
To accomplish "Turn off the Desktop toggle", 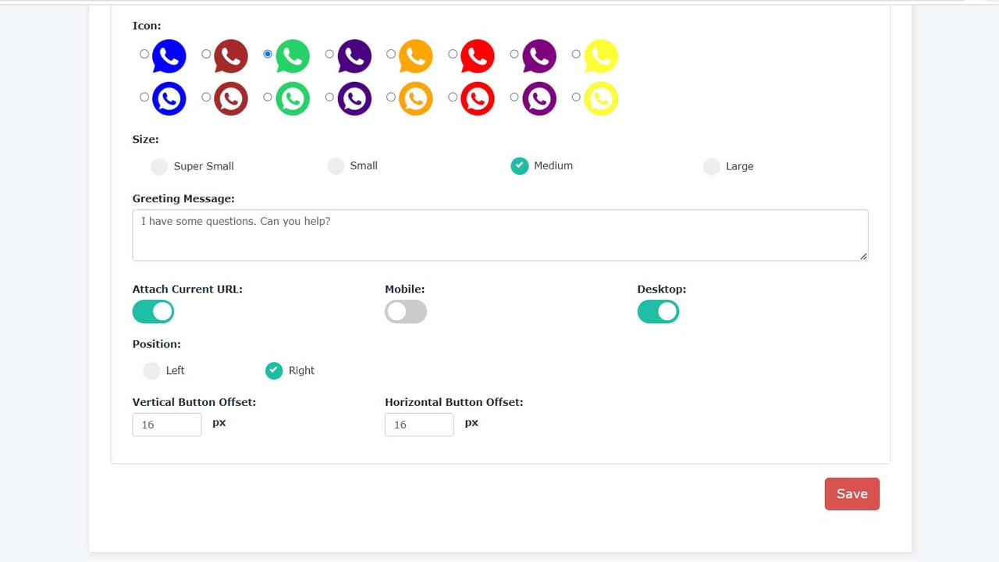I will (658, 311).
